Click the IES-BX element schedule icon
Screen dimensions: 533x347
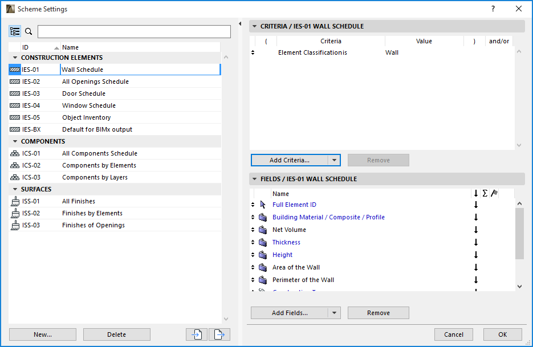[x=15, y=129]
